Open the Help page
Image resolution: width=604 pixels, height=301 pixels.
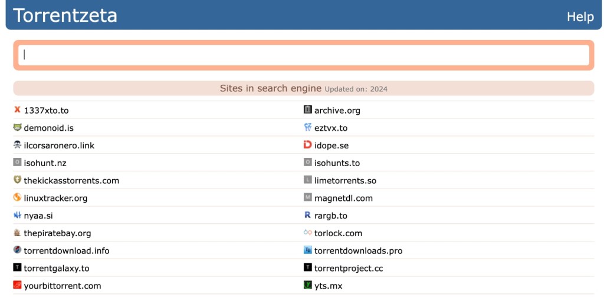coord(580,16)
